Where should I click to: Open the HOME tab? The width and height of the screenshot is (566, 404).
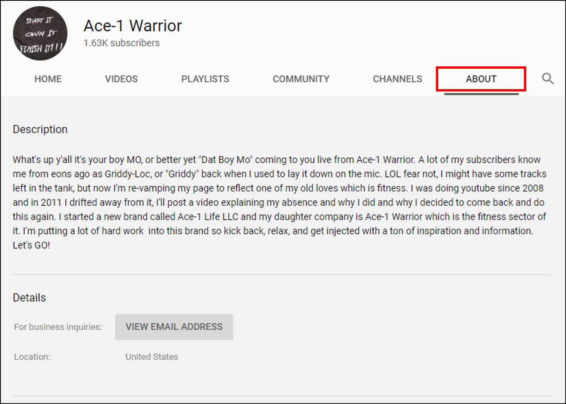48,79
